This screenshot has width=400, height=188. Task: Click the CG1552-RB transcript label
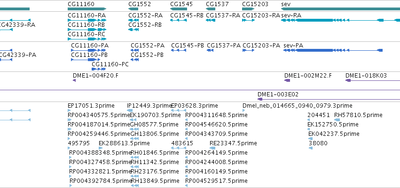coord(145,25)
